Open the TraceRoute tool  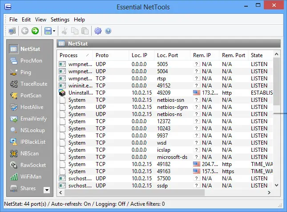pyautogui.click(x=29, y=84)
